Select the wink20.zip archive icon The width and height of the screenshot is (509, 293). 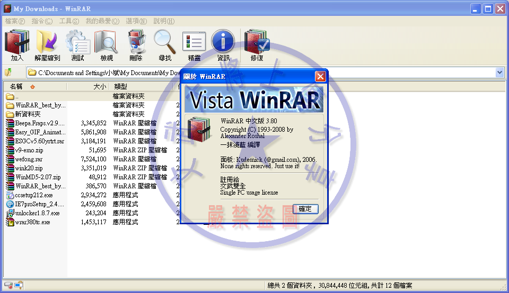click(x=10, y=168)
